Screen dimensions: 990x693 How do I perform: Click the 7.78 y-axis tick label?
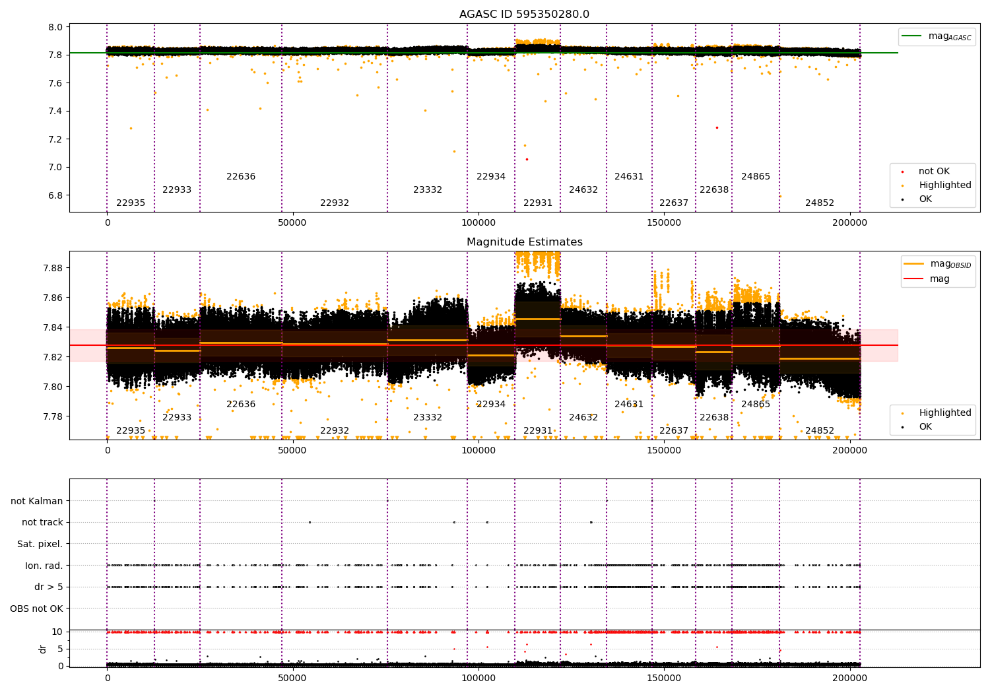[x=53, y=416]
